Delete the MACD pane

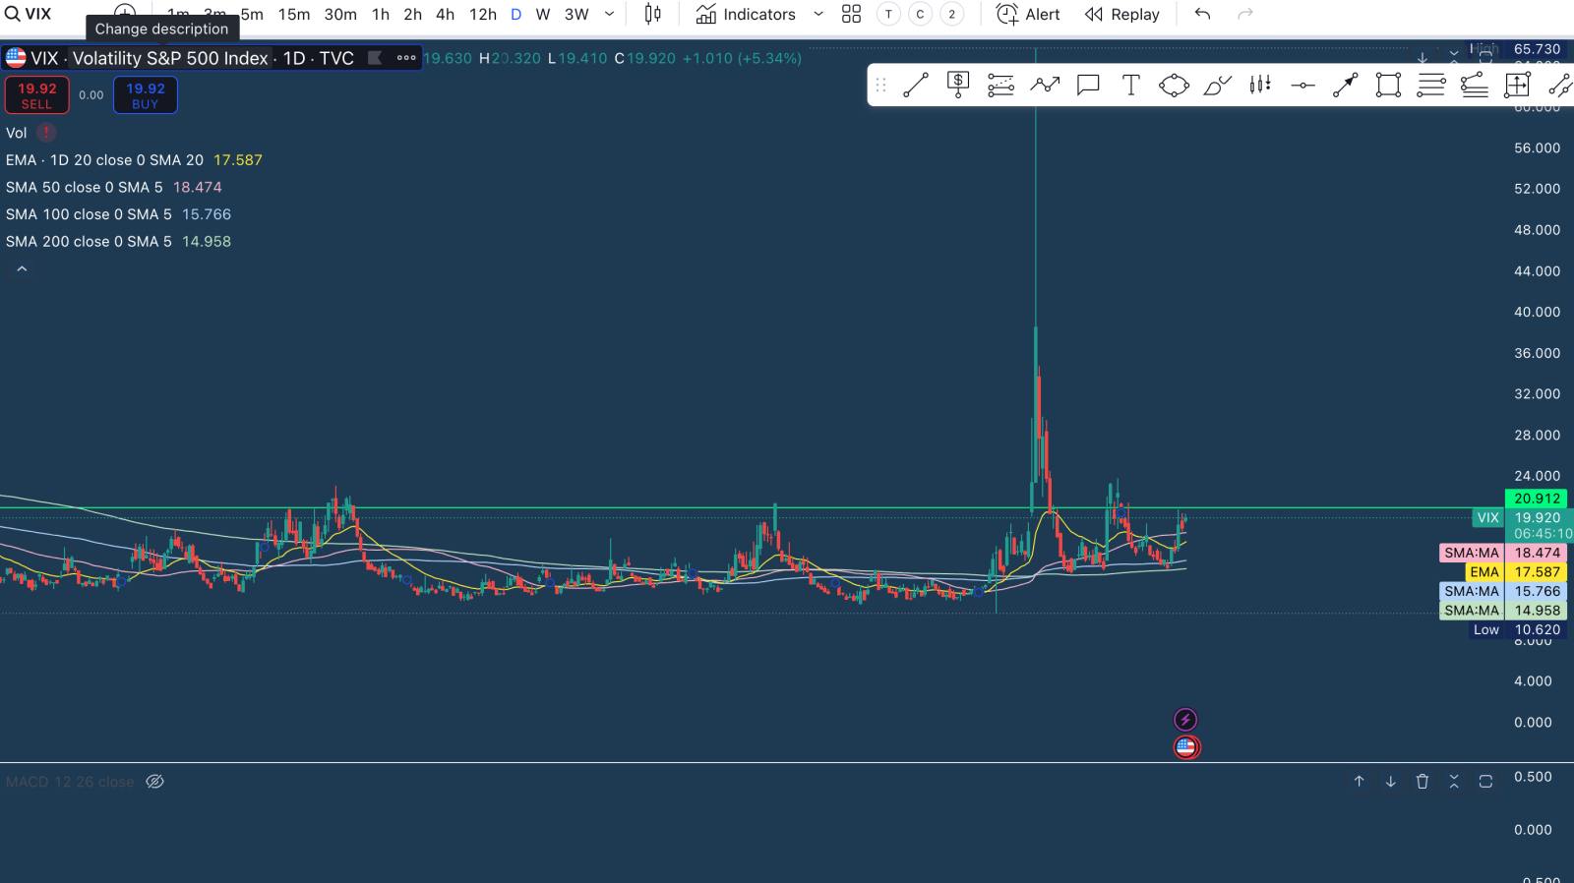click(x=1423, y=781)
